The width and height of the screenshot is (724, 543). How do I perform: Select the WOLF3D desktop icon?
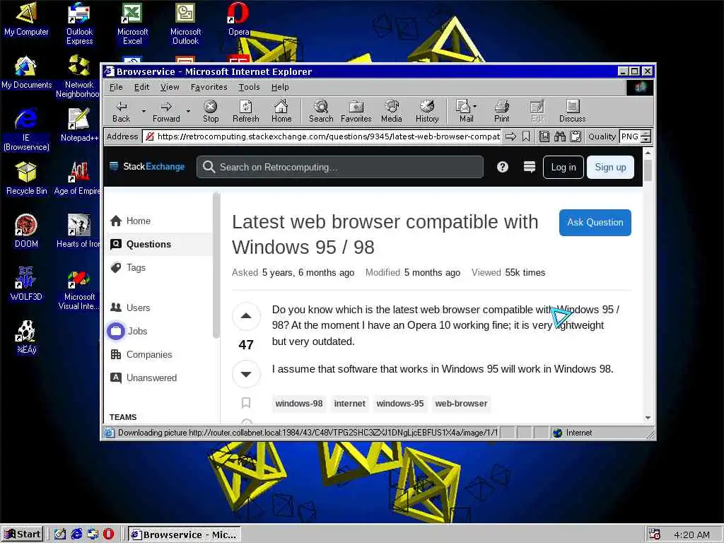pyautogui.click(x=26, y=284)
